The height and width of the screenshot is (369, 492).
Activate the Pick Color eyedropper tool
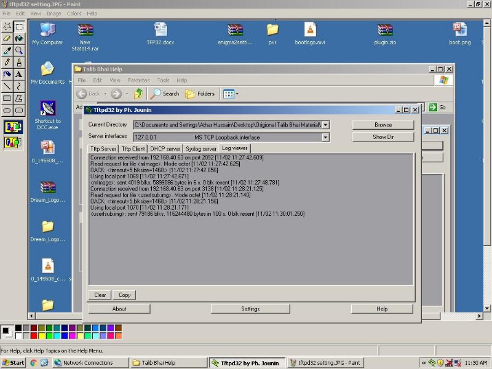[x=7, y=50]
